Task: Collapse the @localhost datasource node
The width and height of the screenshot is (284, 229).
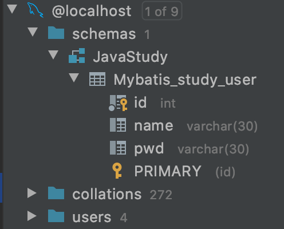Action: [12, 9]
